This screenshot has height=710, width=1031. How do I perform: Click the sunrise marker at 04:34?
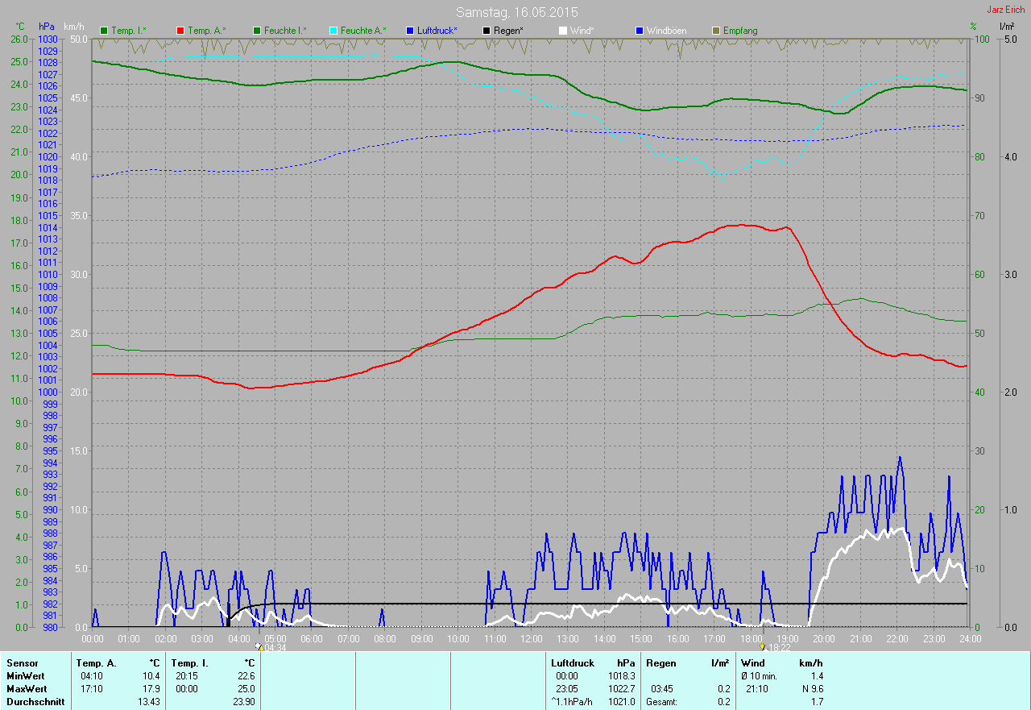pyautogui.click(x=259, y=646)
